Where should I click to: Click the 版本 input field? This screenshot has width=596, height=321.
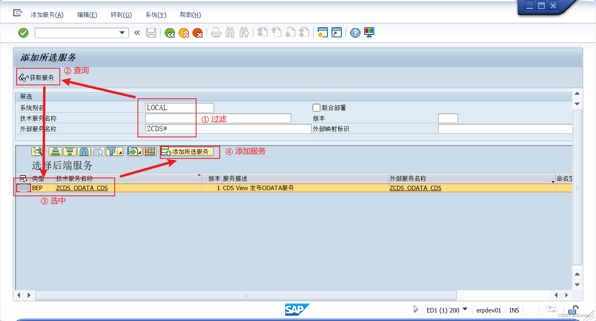click(448, 118)
